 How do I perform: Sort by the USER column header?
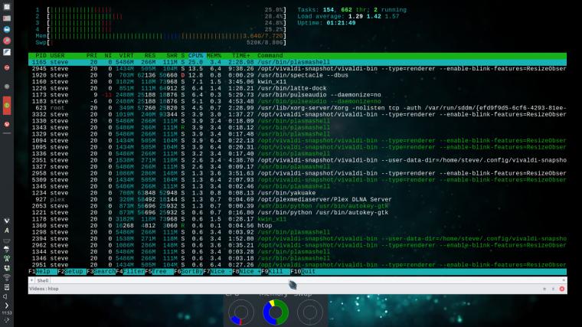pyautogui.click(x=57, y=56)
